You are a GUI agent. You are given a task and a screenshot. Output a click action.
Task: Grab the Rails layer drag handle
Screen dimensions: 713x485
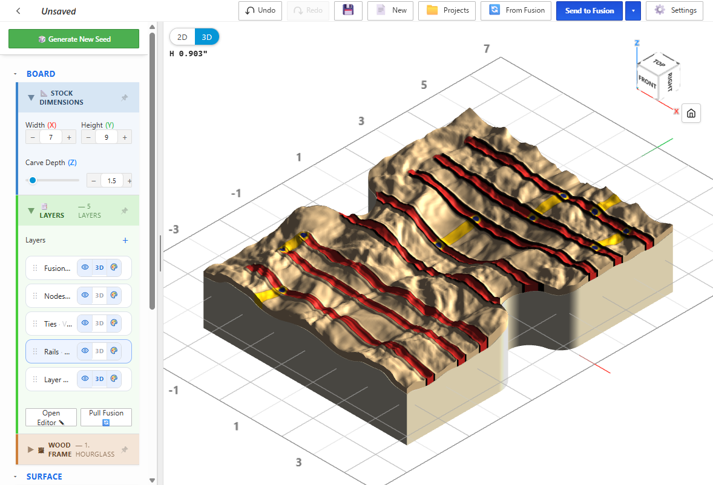[35, 351]
